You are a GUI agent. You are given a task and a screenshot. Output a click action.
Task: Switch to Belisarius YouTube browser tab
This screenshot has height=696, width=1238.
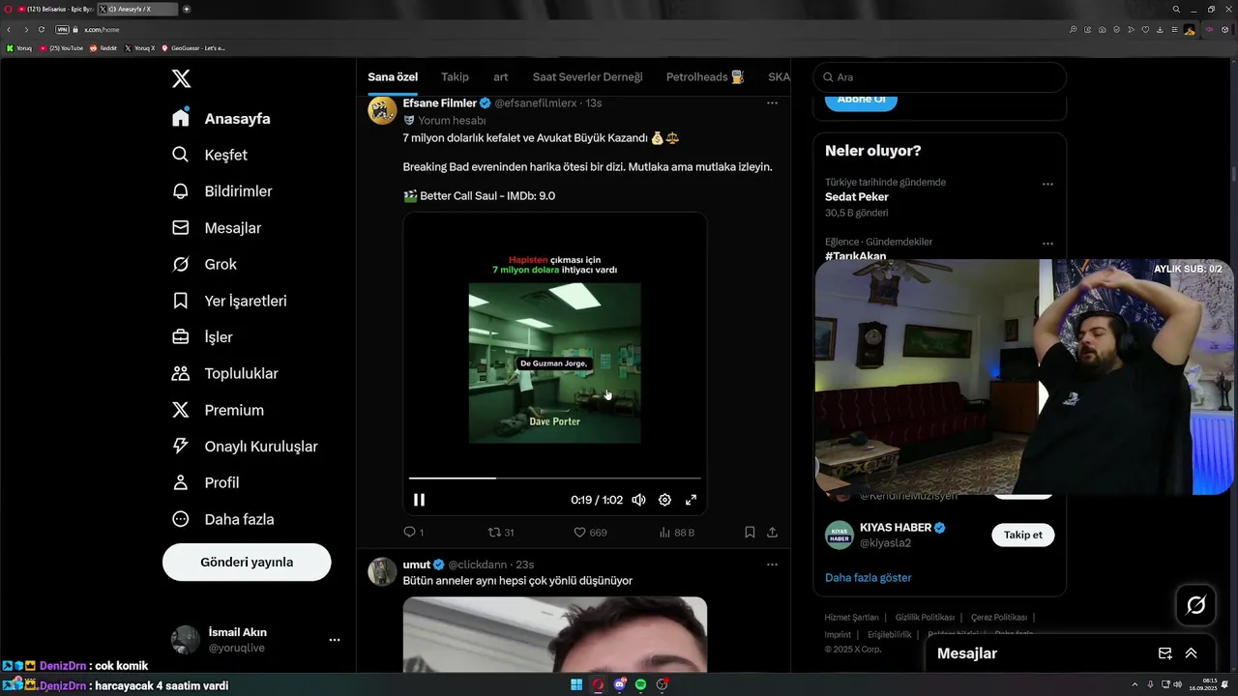point(54,9)
